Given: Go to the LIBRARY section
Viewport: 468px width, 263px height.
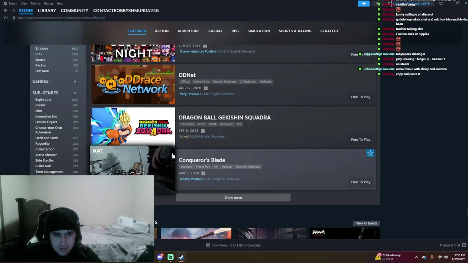Looking at the screenshot, I should pyautogui.click(x=47, y=11).
